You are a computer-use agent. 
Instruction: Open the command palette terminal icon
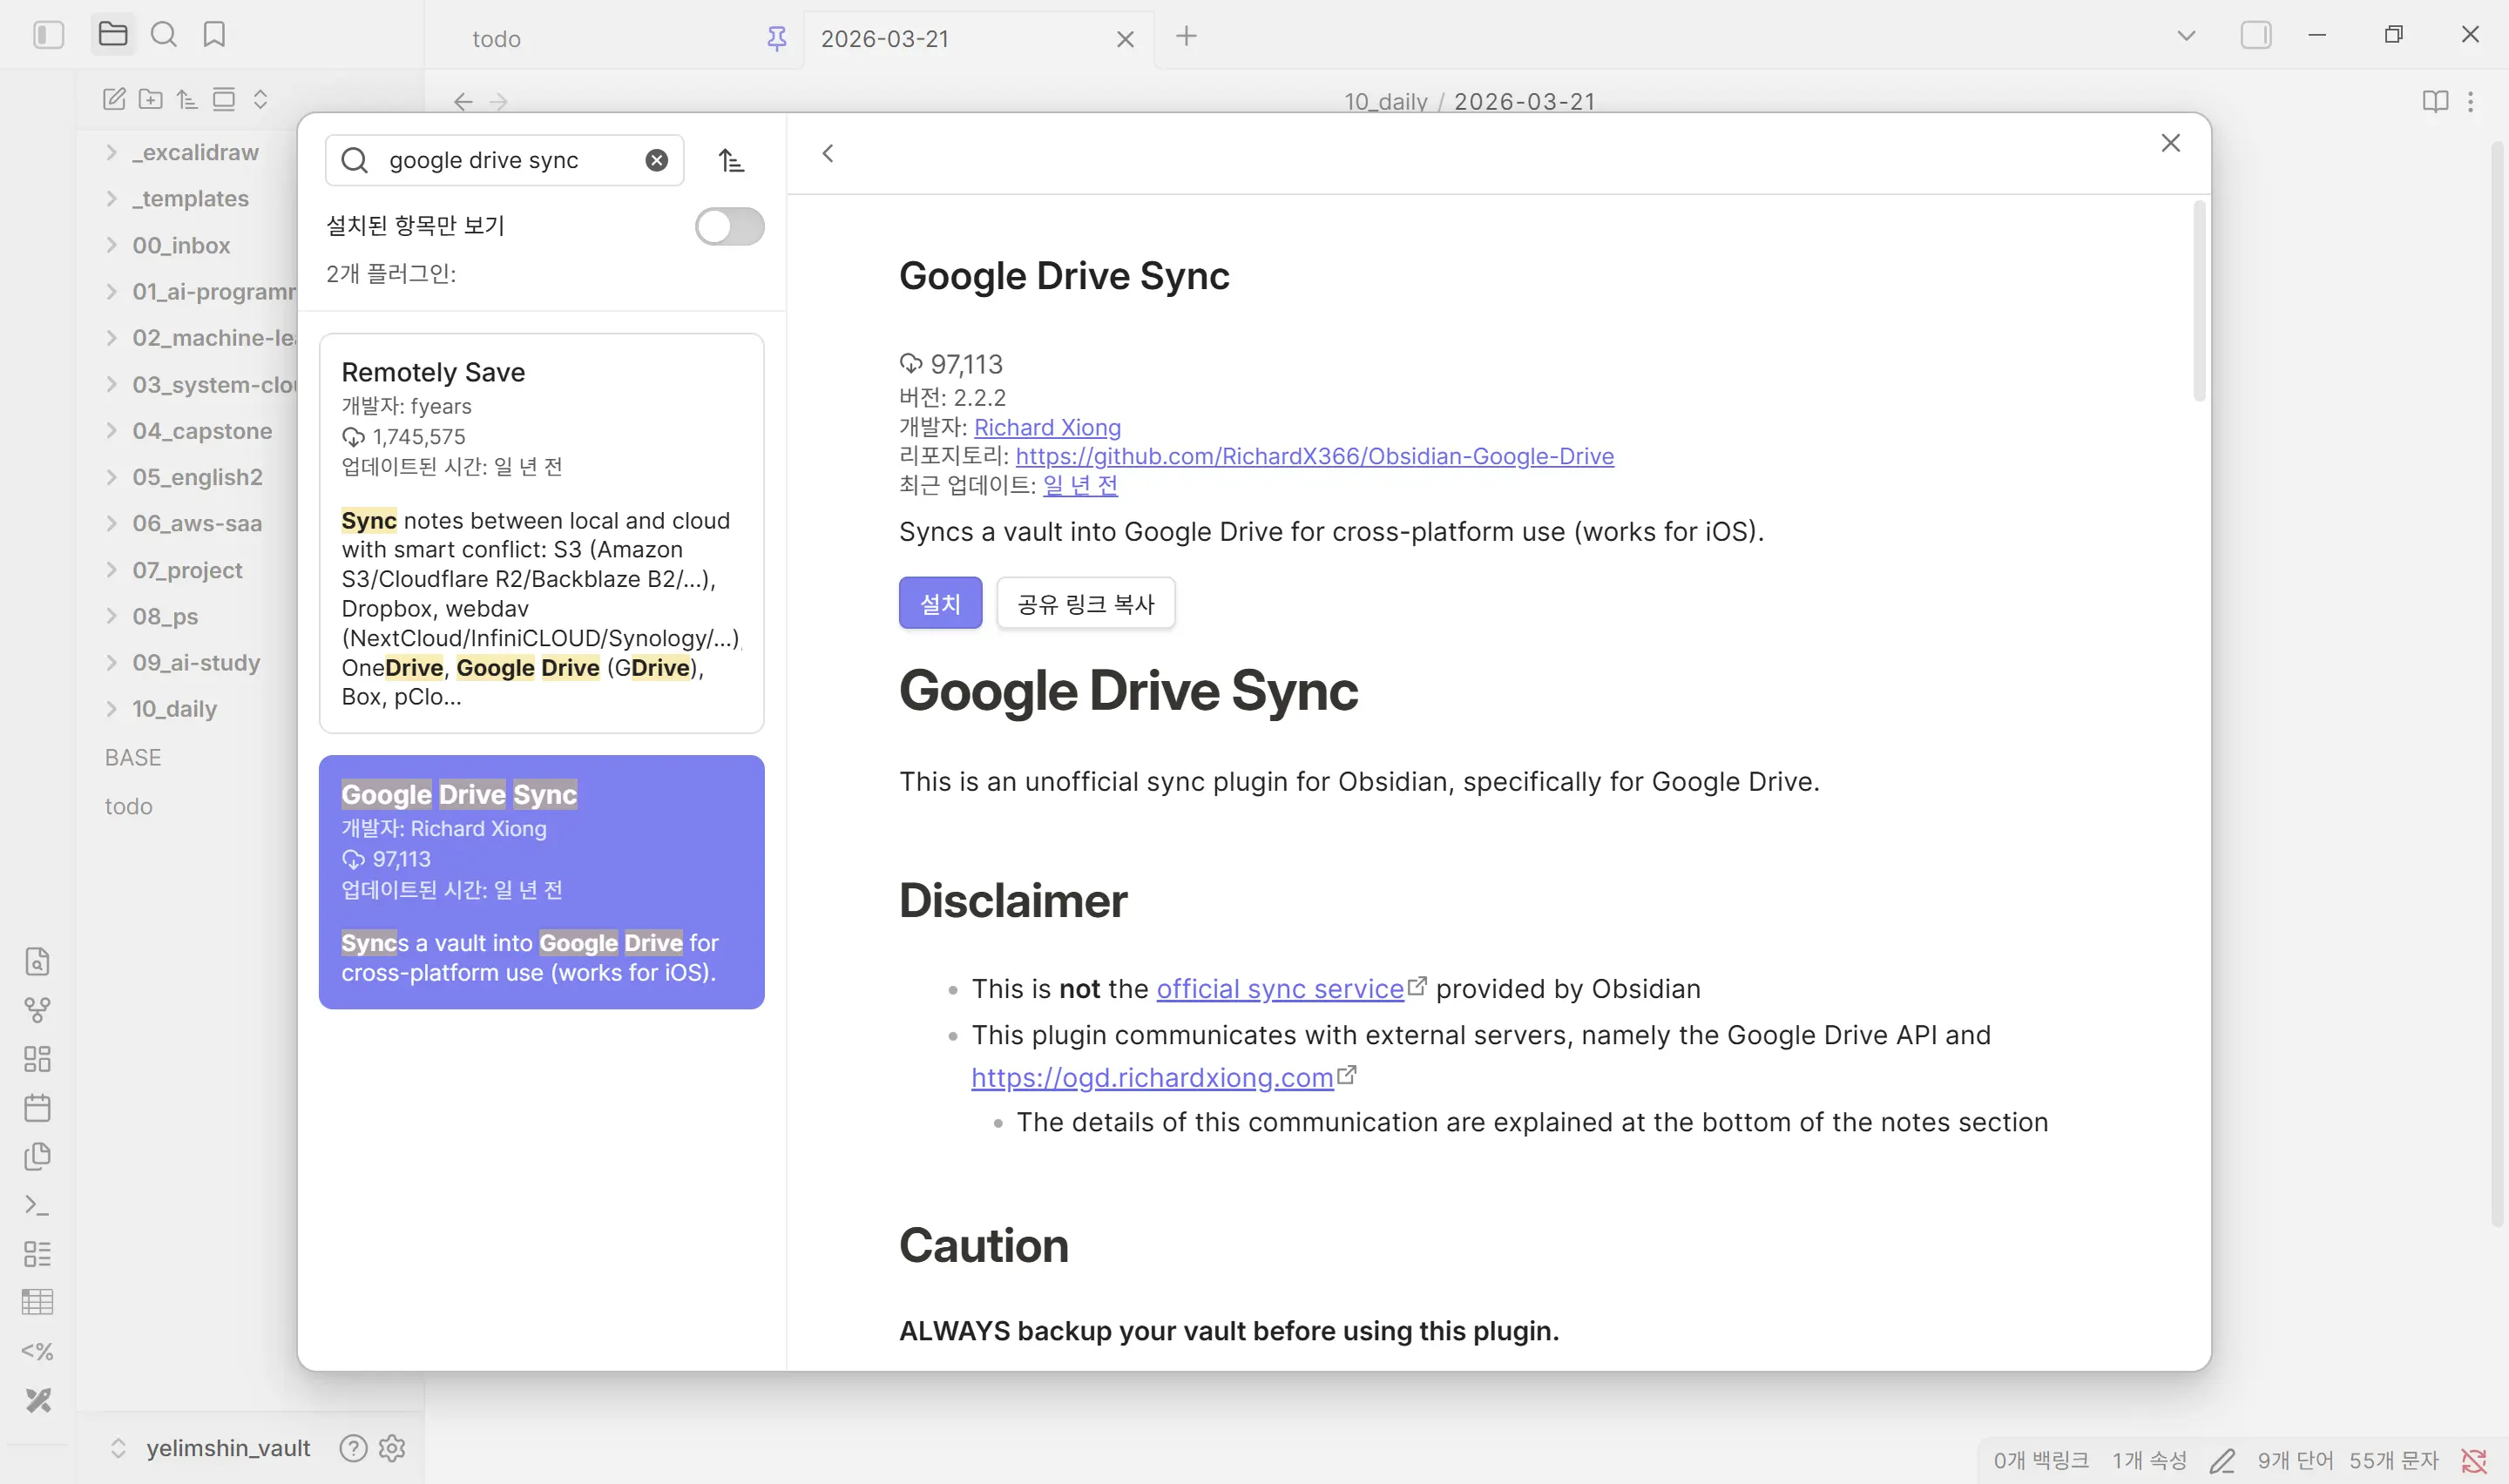pos(37,1205)
